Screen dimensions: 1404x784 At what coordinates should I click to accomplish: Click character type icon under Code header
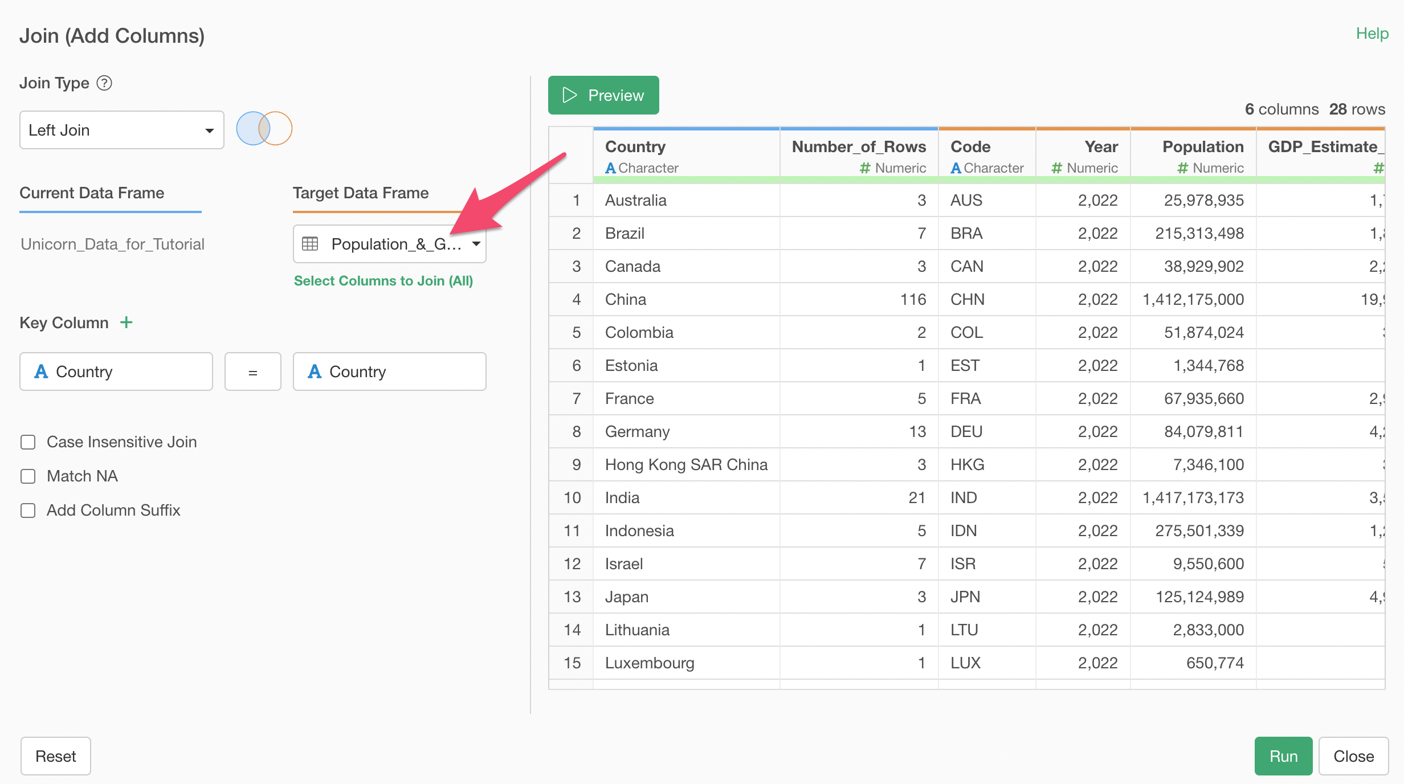(956, 168)
